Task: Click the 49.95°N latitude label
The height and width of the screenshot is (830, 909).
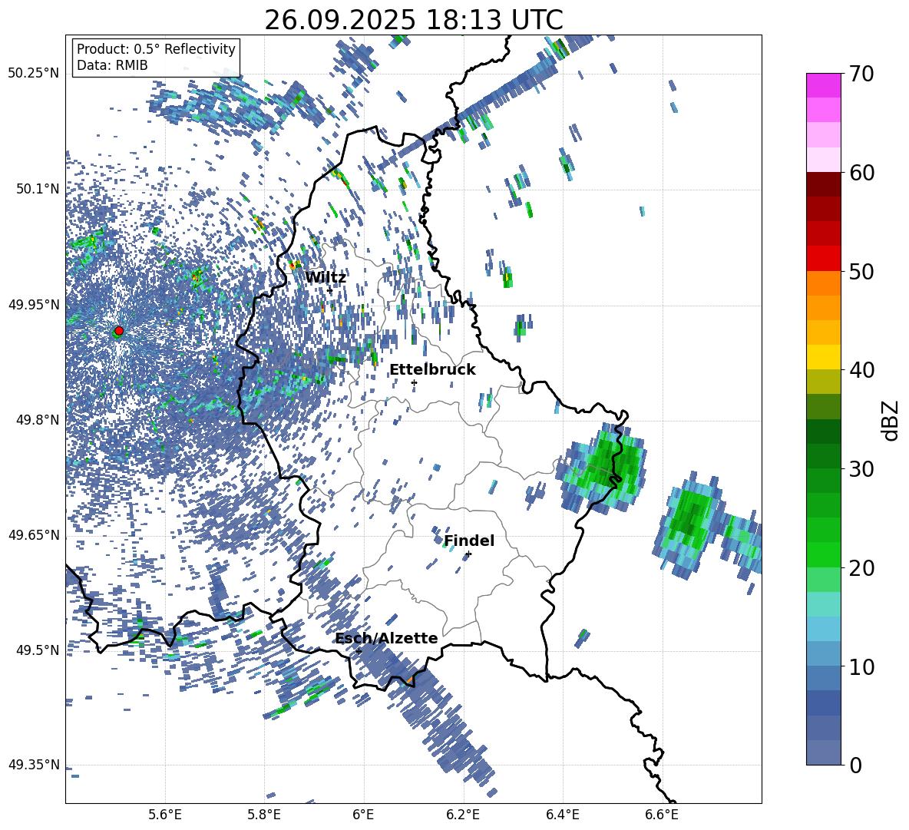Action: coord(34,304)
